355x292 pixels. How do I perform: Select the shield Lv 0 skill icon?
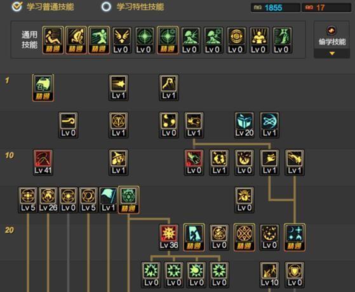tap(294, 275)
